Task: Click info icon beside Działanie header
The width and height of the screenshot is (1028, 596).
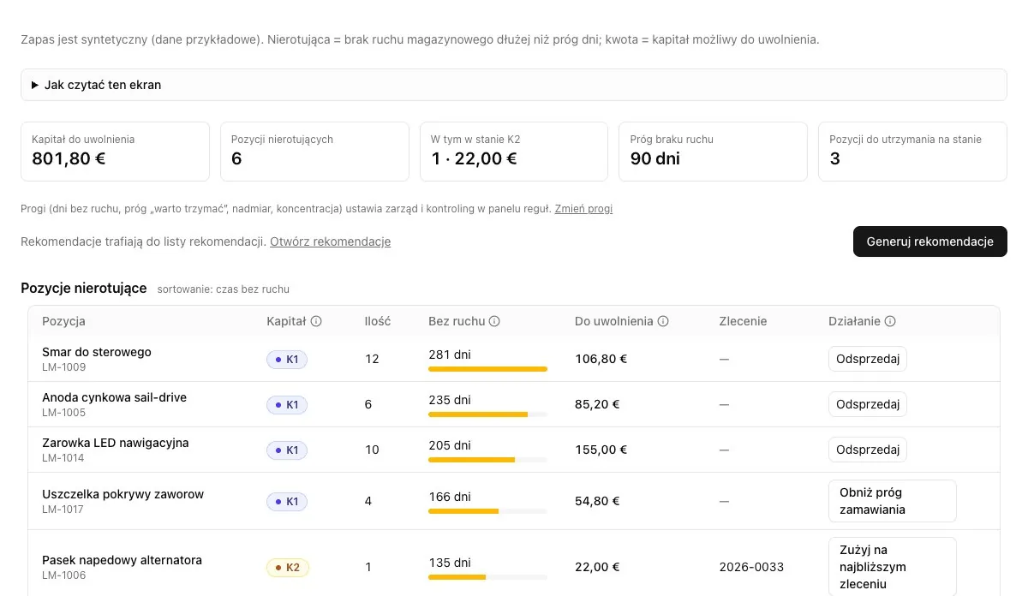Action: click(890, 322)
